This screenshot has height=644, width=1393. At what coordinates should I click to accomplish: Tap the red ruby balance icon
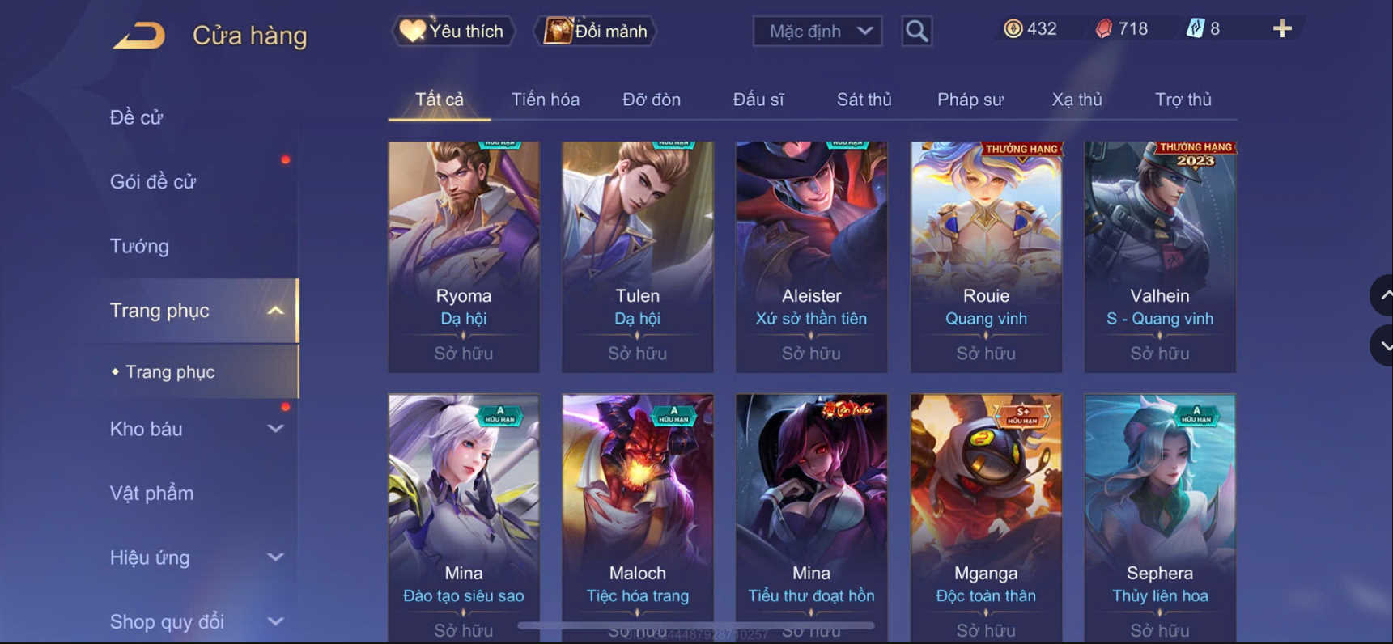1103,29
